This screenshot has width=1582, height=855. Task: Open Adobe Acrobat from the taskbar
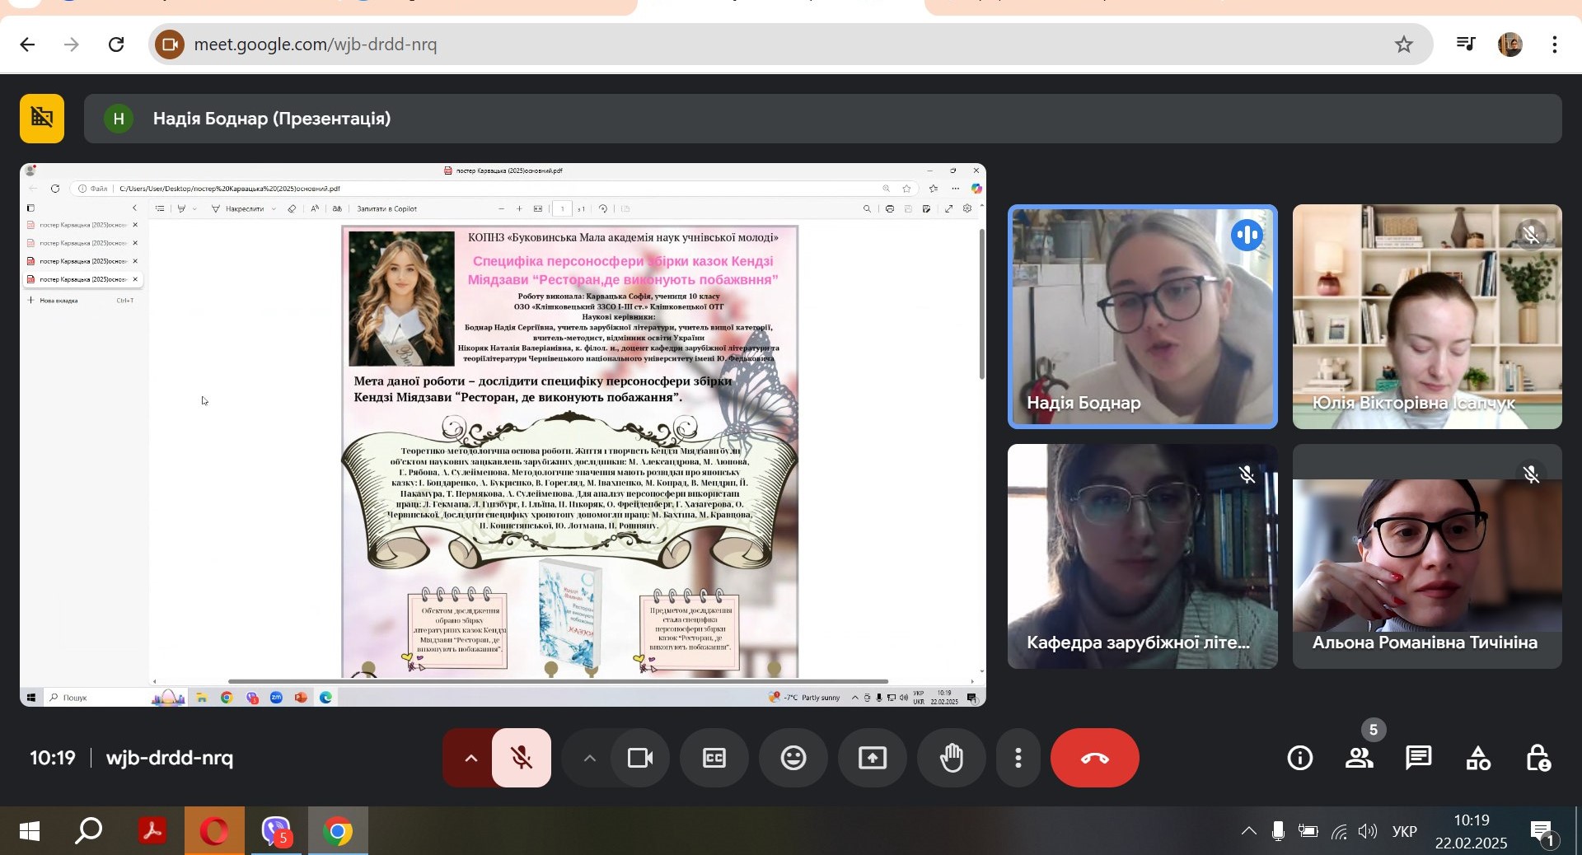point(152,832)
